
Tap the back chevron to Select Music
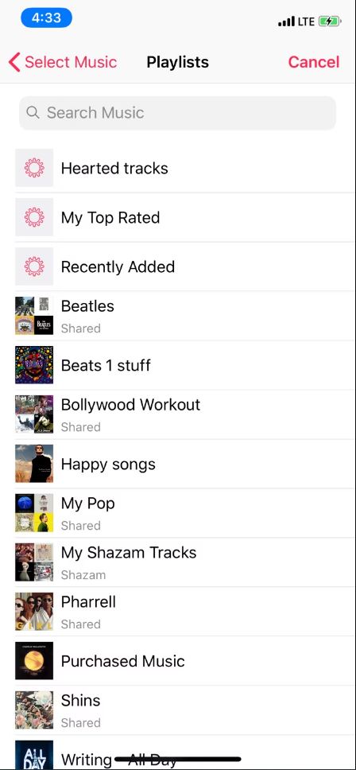15,62
